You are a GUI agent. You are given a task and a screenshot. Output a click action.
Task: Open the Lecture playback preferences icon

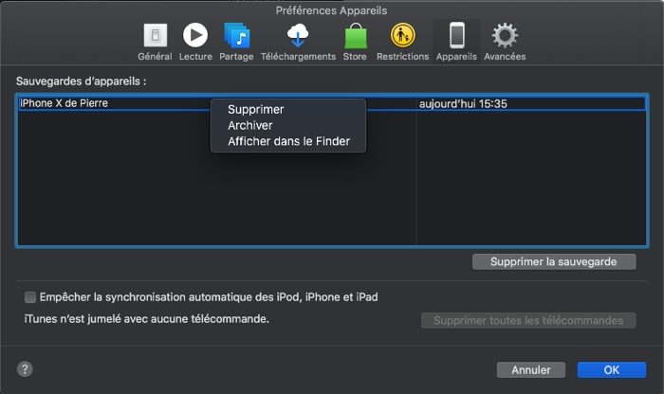(x=195, y=36)
